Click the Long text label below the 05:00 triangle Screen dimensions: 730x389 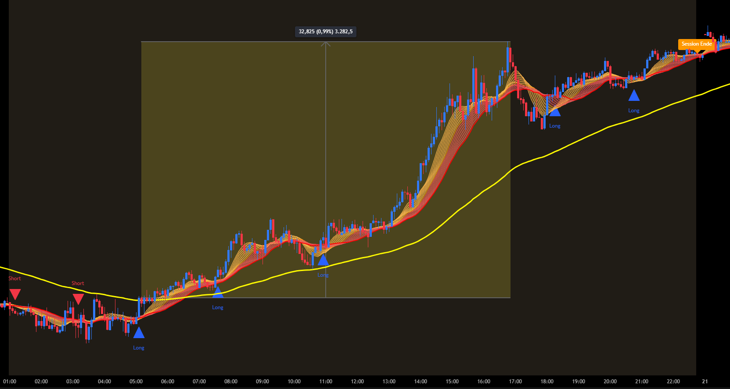click(x=139, y=348)
